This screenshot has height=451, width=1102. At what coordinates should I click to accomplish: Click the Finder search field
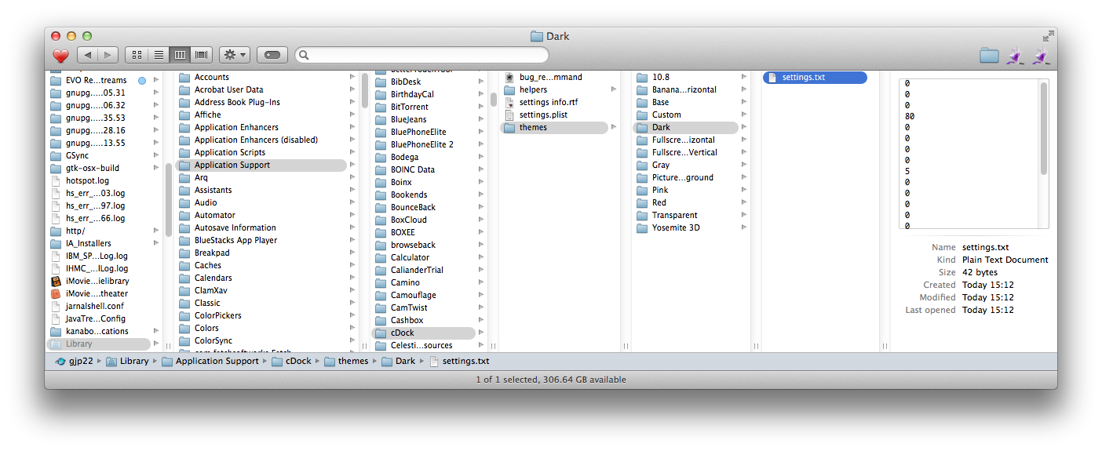coord(422,55)
